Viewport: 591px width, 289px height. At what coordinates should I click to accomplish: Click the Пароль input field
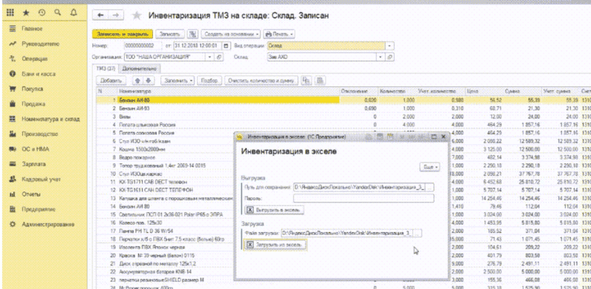click(363, 198)
